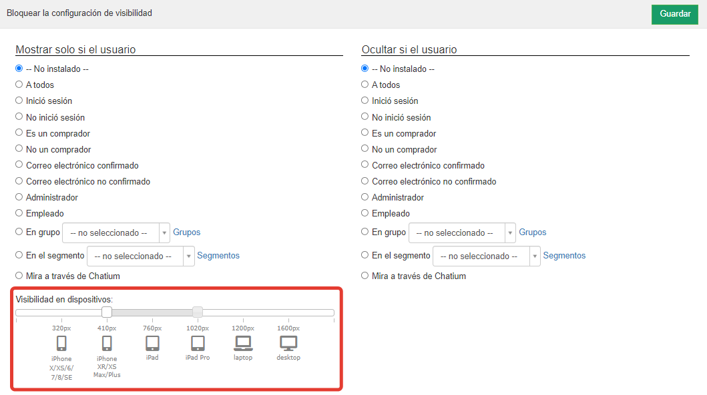Select 'Es un comprador' under Ocultar si

[365, 133]
